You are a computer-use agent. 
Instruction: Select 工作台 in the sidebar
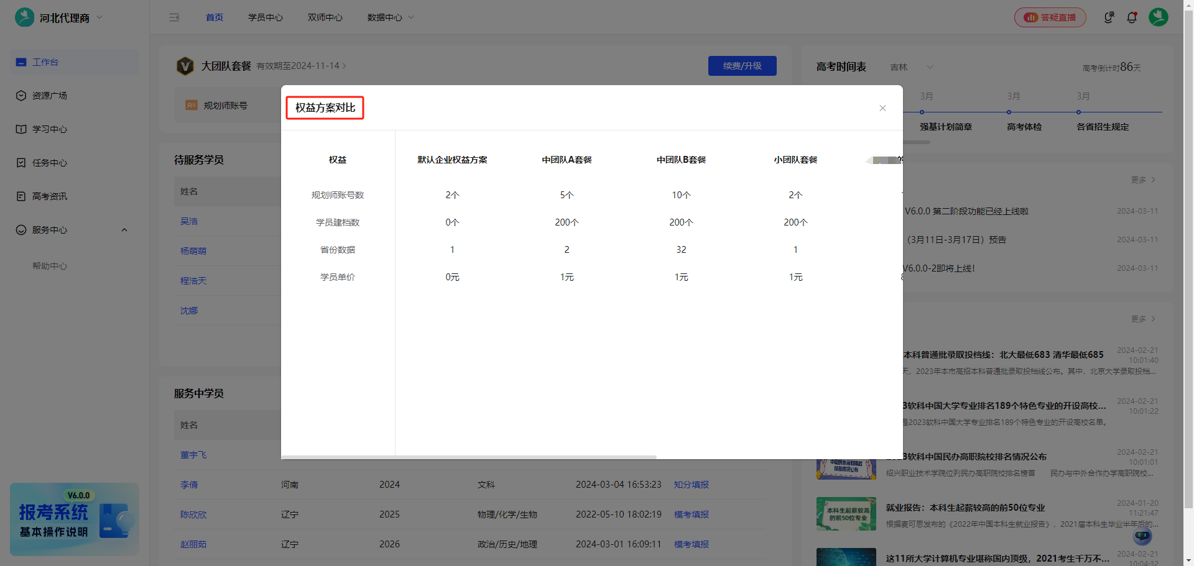75,62
